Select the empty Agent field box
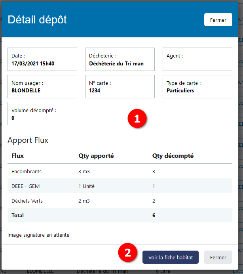This screenshot has height=274, width=243. point(197,59)
